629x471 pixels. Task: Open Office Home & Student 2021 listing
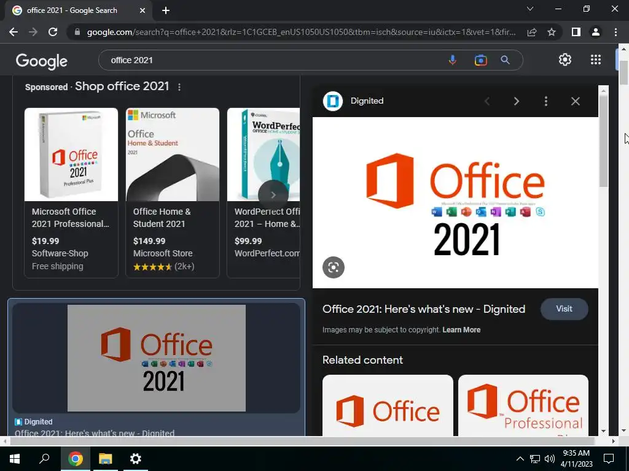[x=162, y=218]
